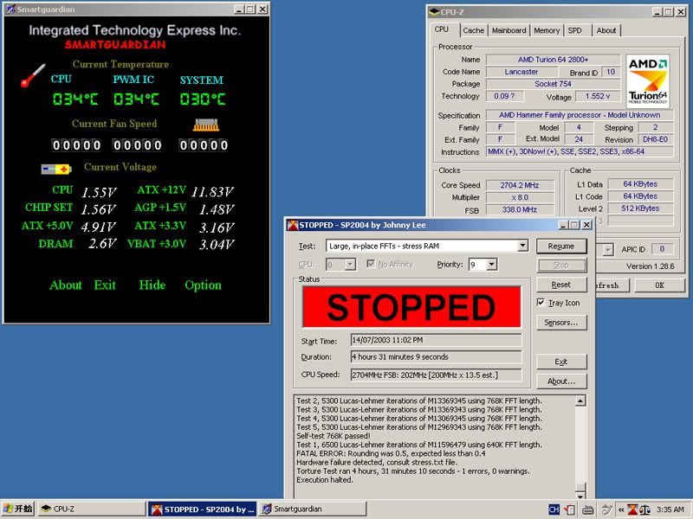Click Hide in Smartguardian

[x=152, y=285]
